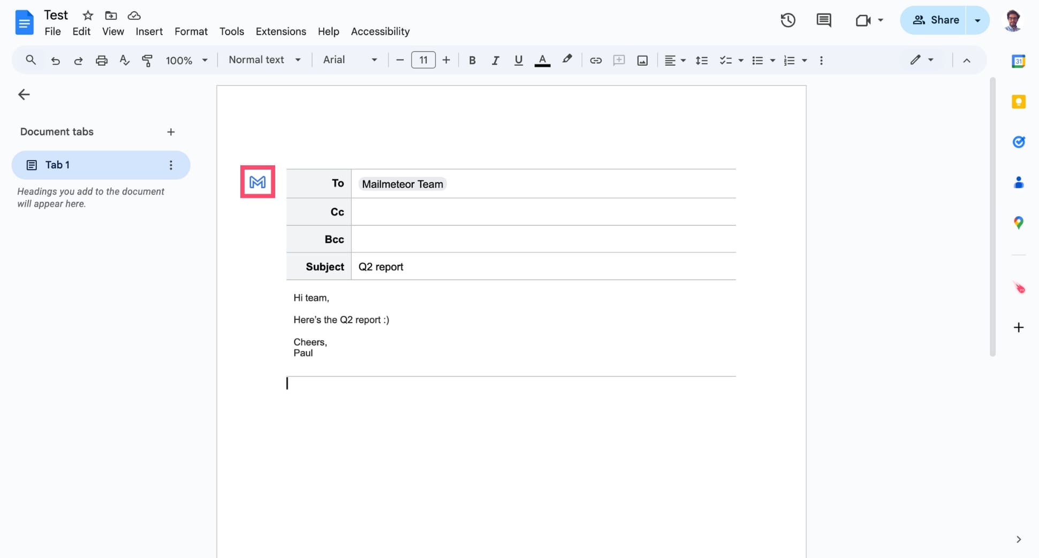
Task: Open Google Keep in the side panel
Action: coord(1019,101)
